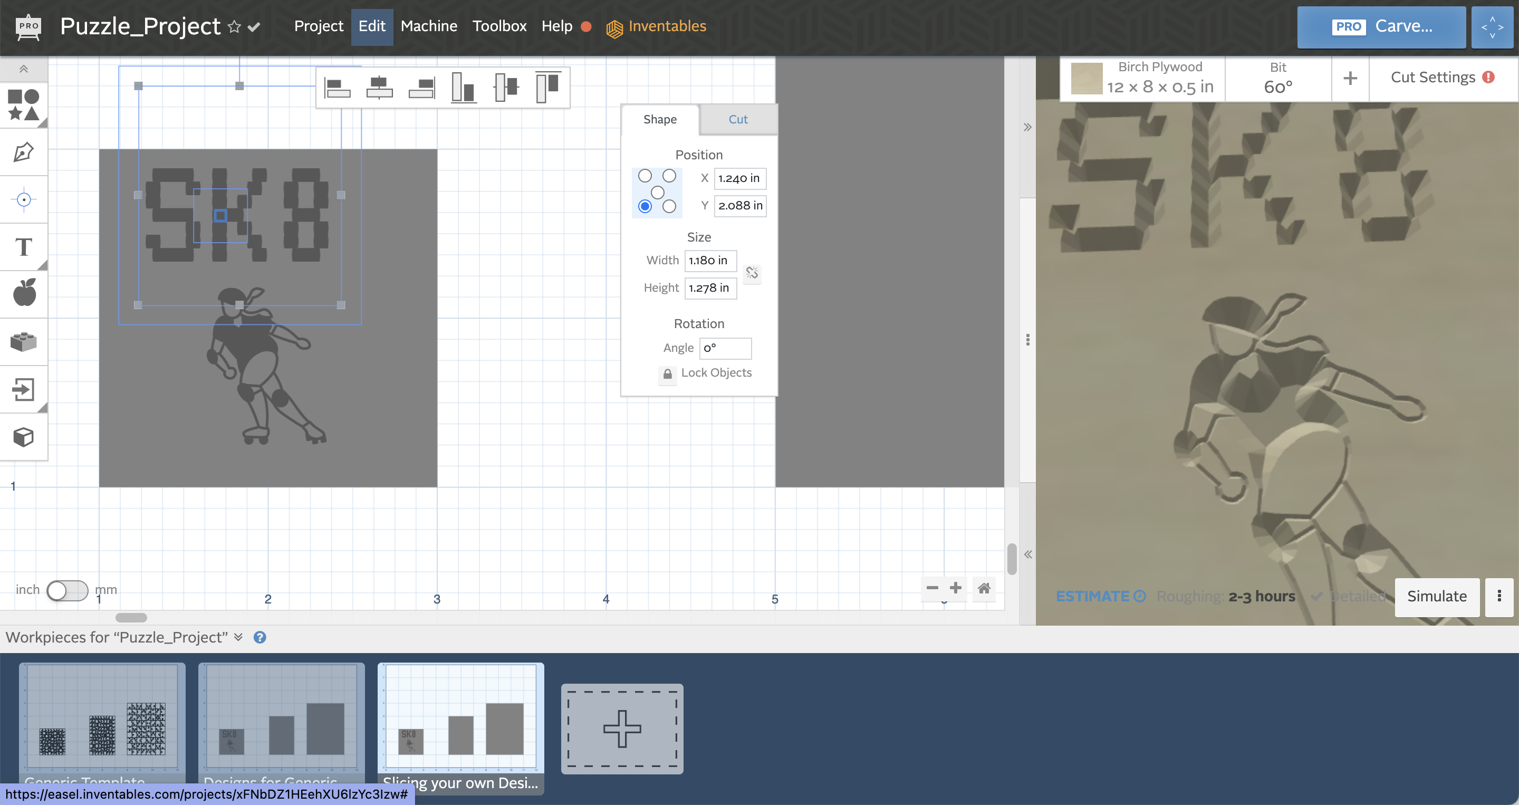Click the Toolbox menu item
This screenshot has height=805, width=1519.
[499, 25]
